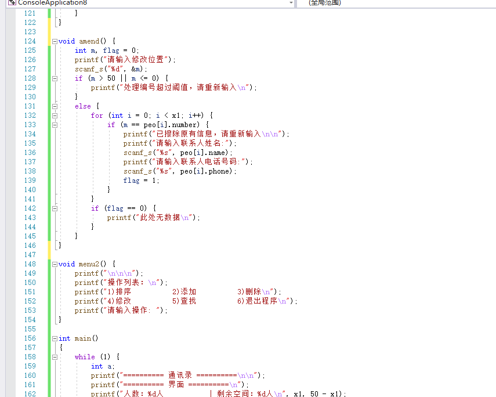The height and width of the screenshot is (397, 496).
Task: Click the printf 通讯录 header line
Action: click(x=178, y=376)
